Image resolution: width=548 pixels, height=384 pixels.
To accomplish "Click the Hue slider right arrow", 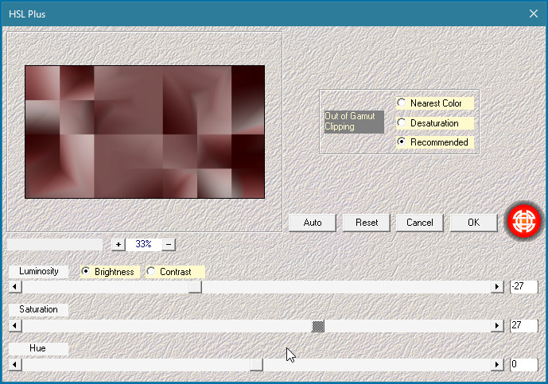I will point(498,364).
